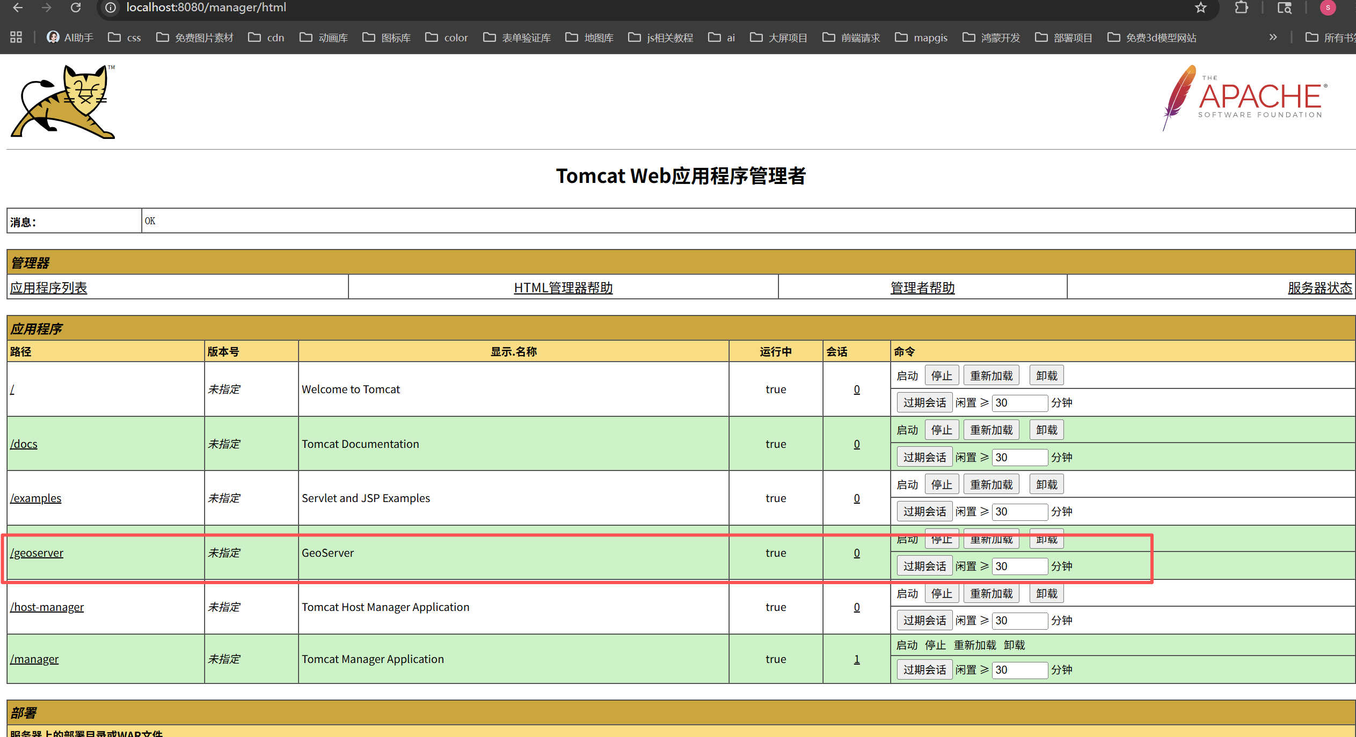Viewport: 1356px width, 737px height.
Task: Open the apps grid in bookmarks bar
Action: tap(16, 37)
